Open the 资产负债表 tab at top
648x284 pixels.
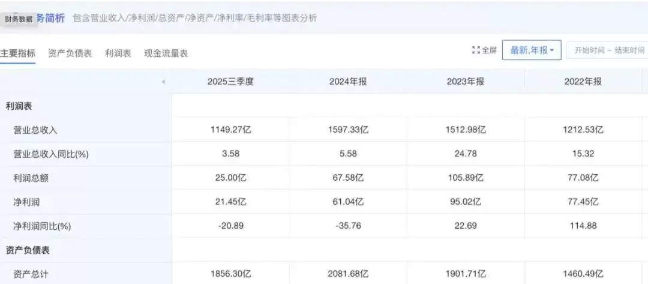(70, 53)
